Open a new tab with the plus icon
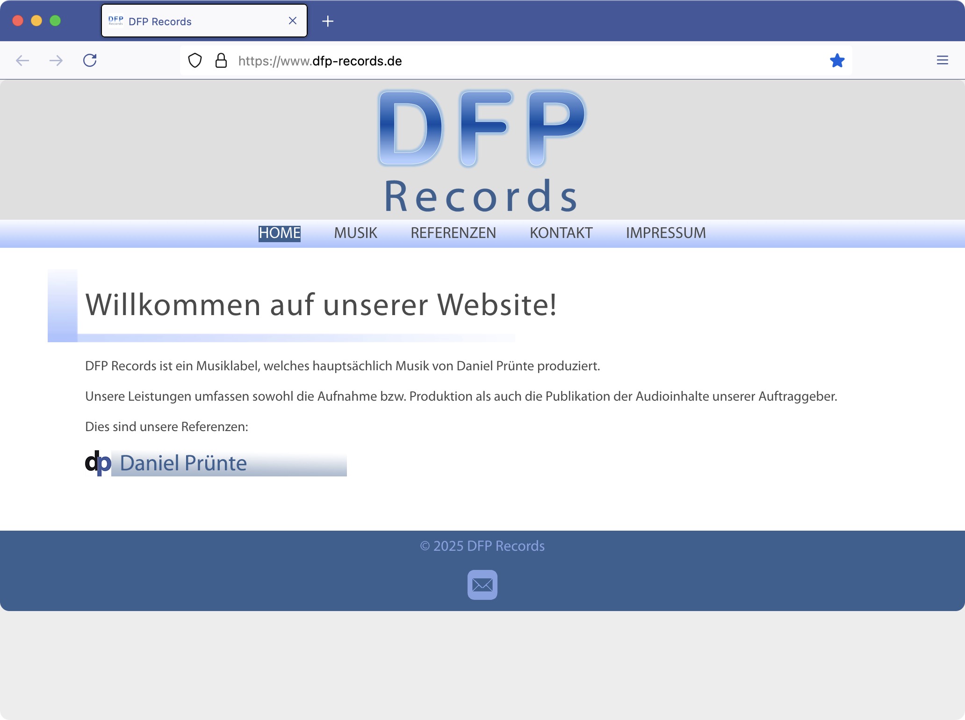 click(x=328, y=21)
